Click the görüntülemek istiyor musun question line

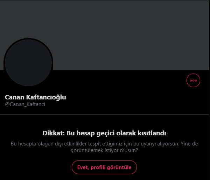pos(104,150)
